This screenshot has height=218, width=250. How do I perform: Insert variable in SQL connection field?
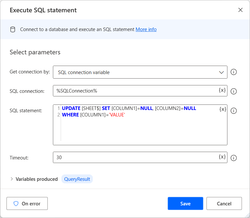tap(222, 90)
